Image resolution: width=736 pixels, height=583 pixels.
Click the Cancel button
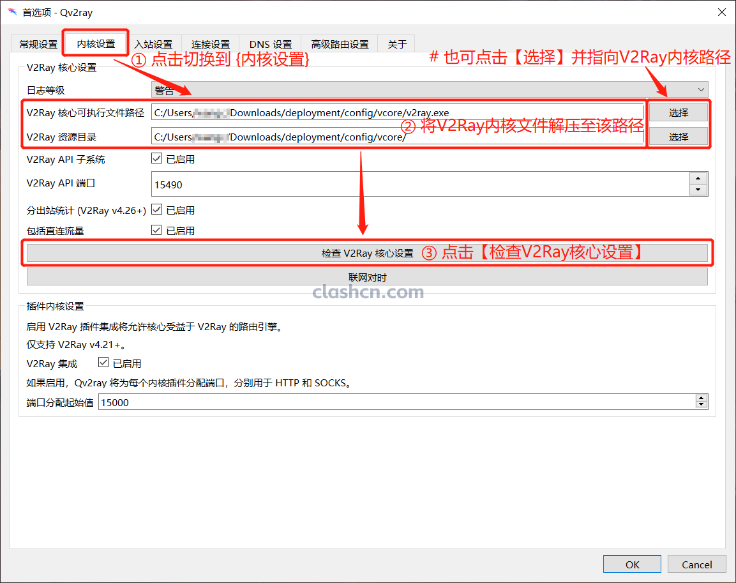(x=696, y=564)
